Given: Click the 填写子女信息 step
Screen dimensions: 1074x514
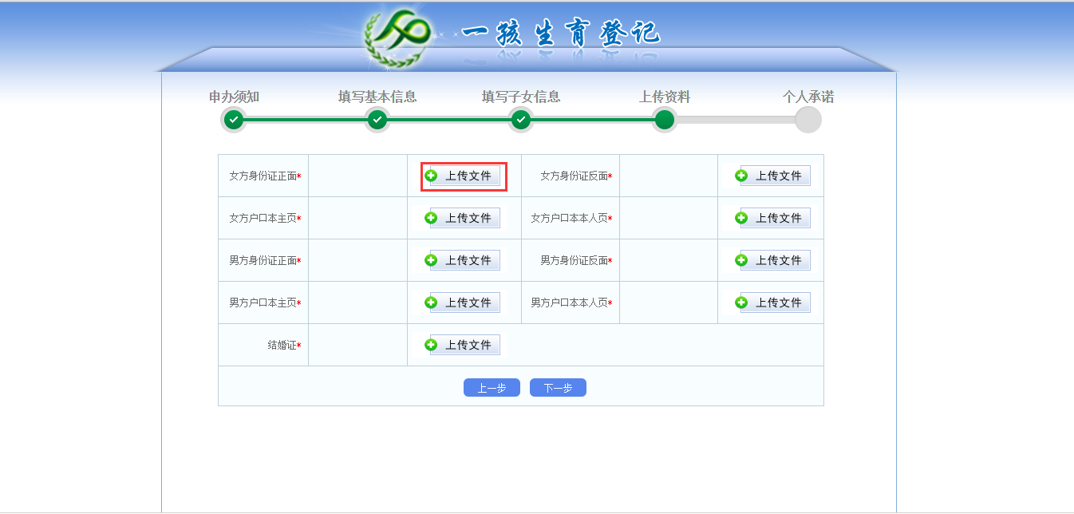Looking at the screenshot, I should (519, 96).
